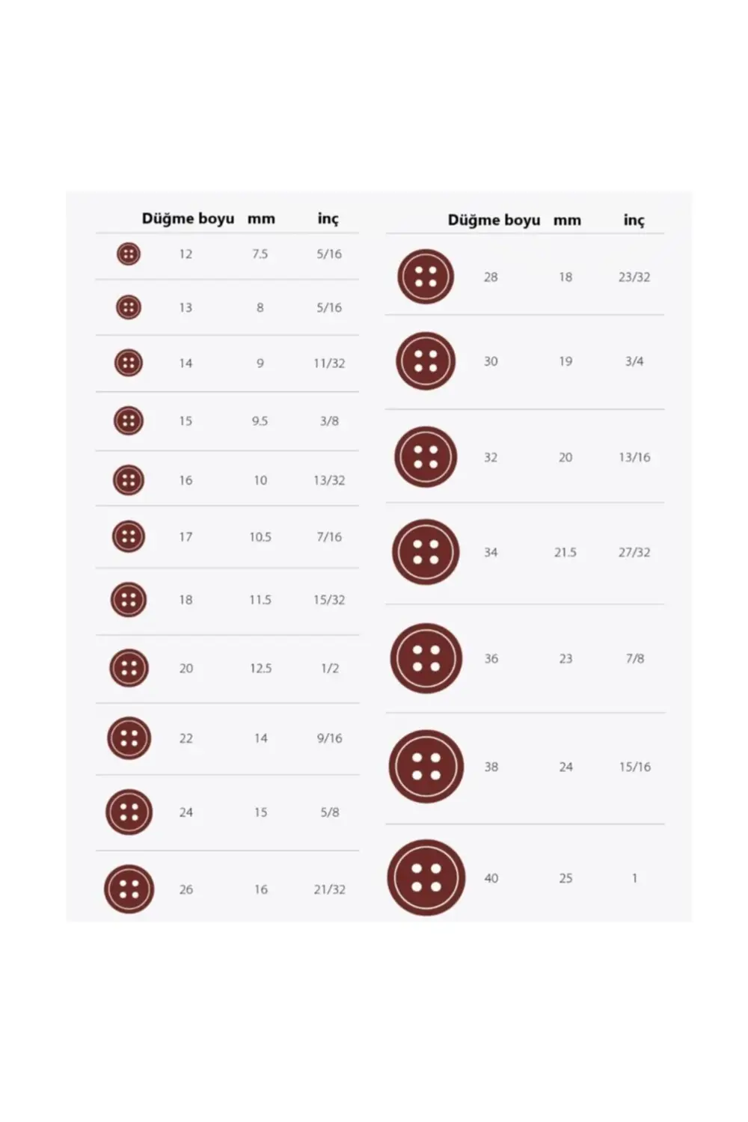Click the size 20 button icon

129,668
